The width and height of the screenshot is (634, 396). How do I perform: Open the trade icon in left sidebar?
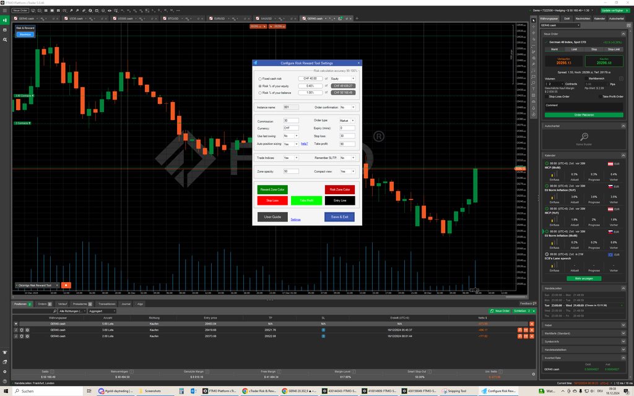5,20
